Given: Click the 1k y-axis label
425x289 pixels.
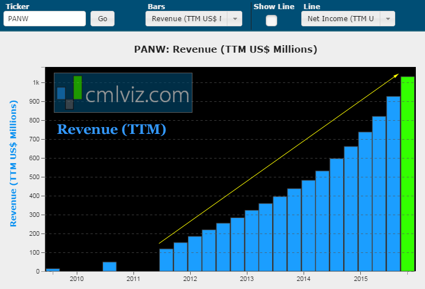Looking at the screenshot, I should [x=36, y=82].
